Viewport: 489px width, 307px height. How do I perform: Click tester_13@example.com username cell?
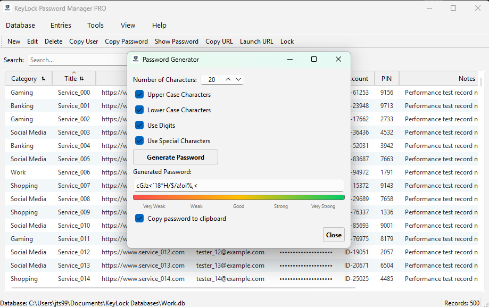pos(230,265)
